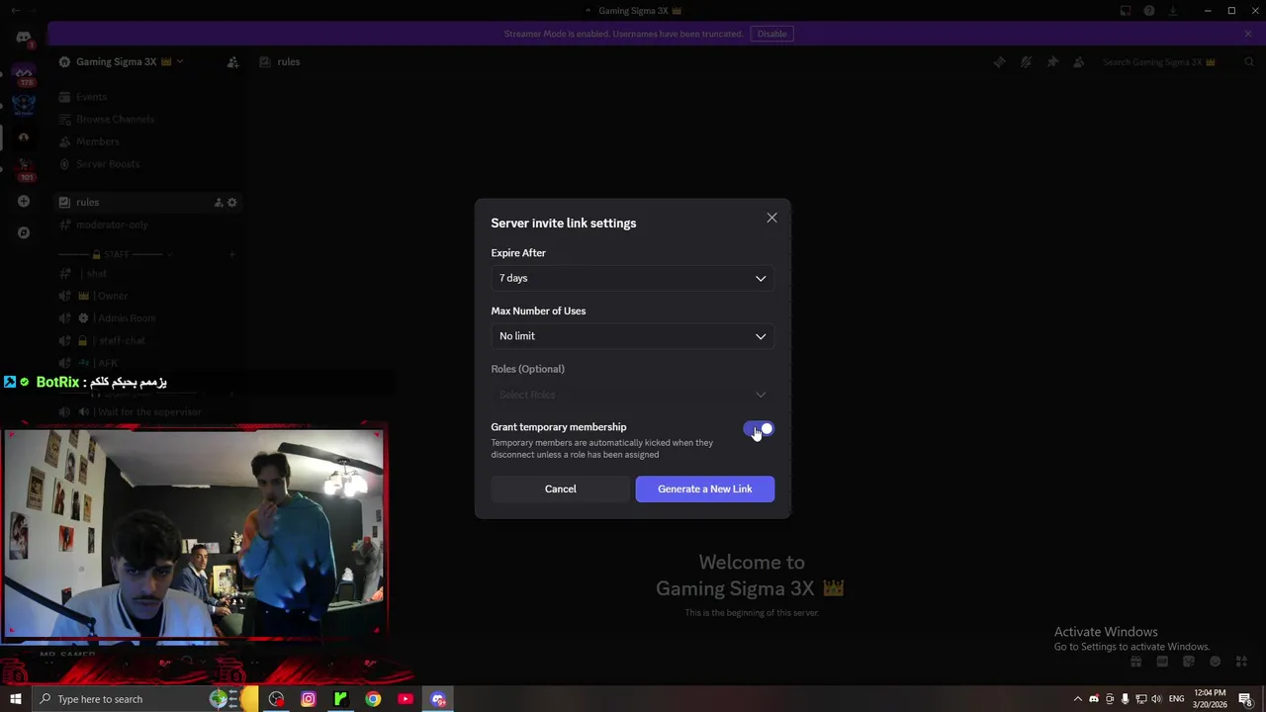The width and height of the screenshot is (1266, 712).
Task: Open the Threads icon in channel header
Action: point(999,61)
